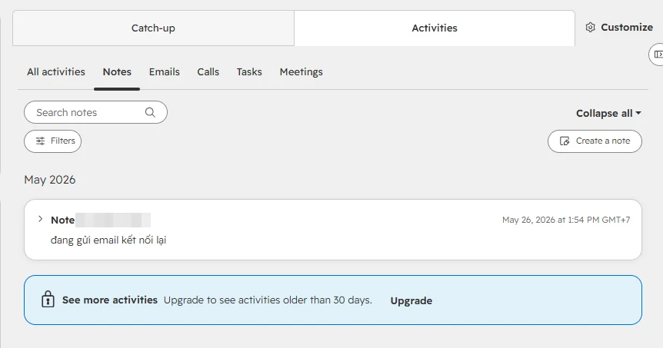Toggle the side panel collapse icon

658,54
